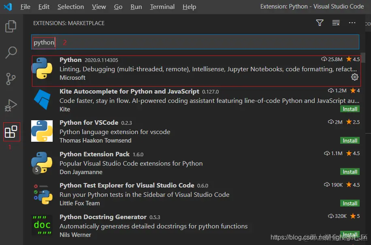Install Python Test Explorer extension

coord(350,203)
